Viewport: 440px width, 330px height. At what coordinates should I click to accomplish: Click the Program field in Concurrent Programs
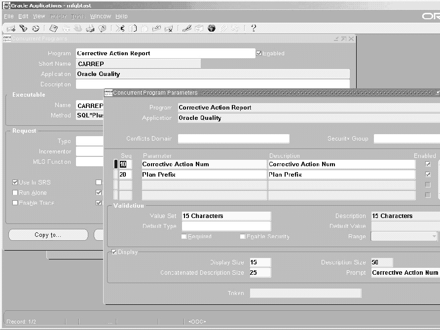(x=166, y=53)
